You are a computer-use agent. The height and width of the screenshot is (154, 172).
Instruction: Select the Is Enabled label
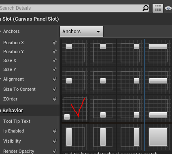click(x=14, y=131)
